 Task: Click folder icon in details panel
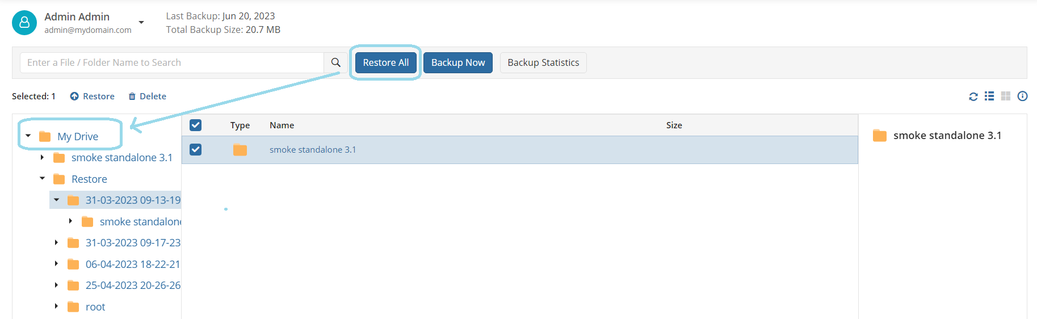pos(880,136)
